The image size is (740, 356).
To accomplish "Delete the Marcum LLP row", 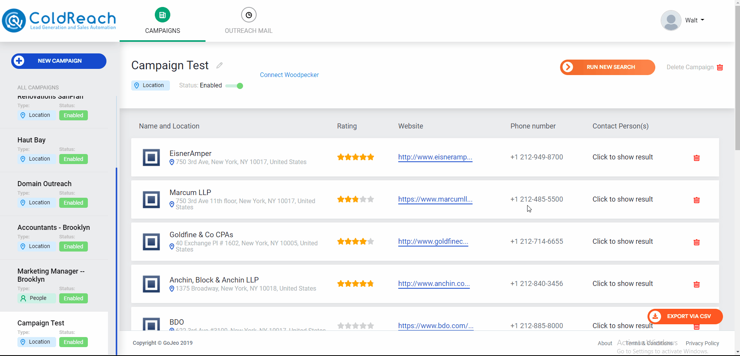I will [697, 200].
